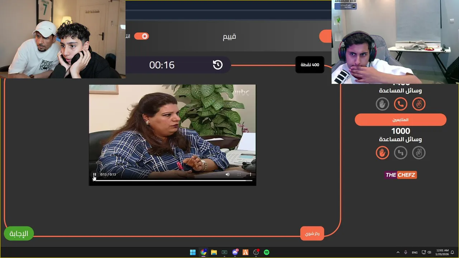Reset the countdown timer icon
Viewport: 459px width, 258px height.
218,65
